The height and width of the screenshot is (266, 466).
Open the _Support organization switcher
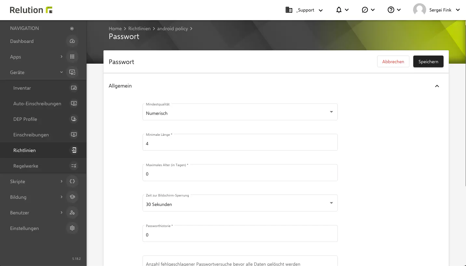[304, 10]
